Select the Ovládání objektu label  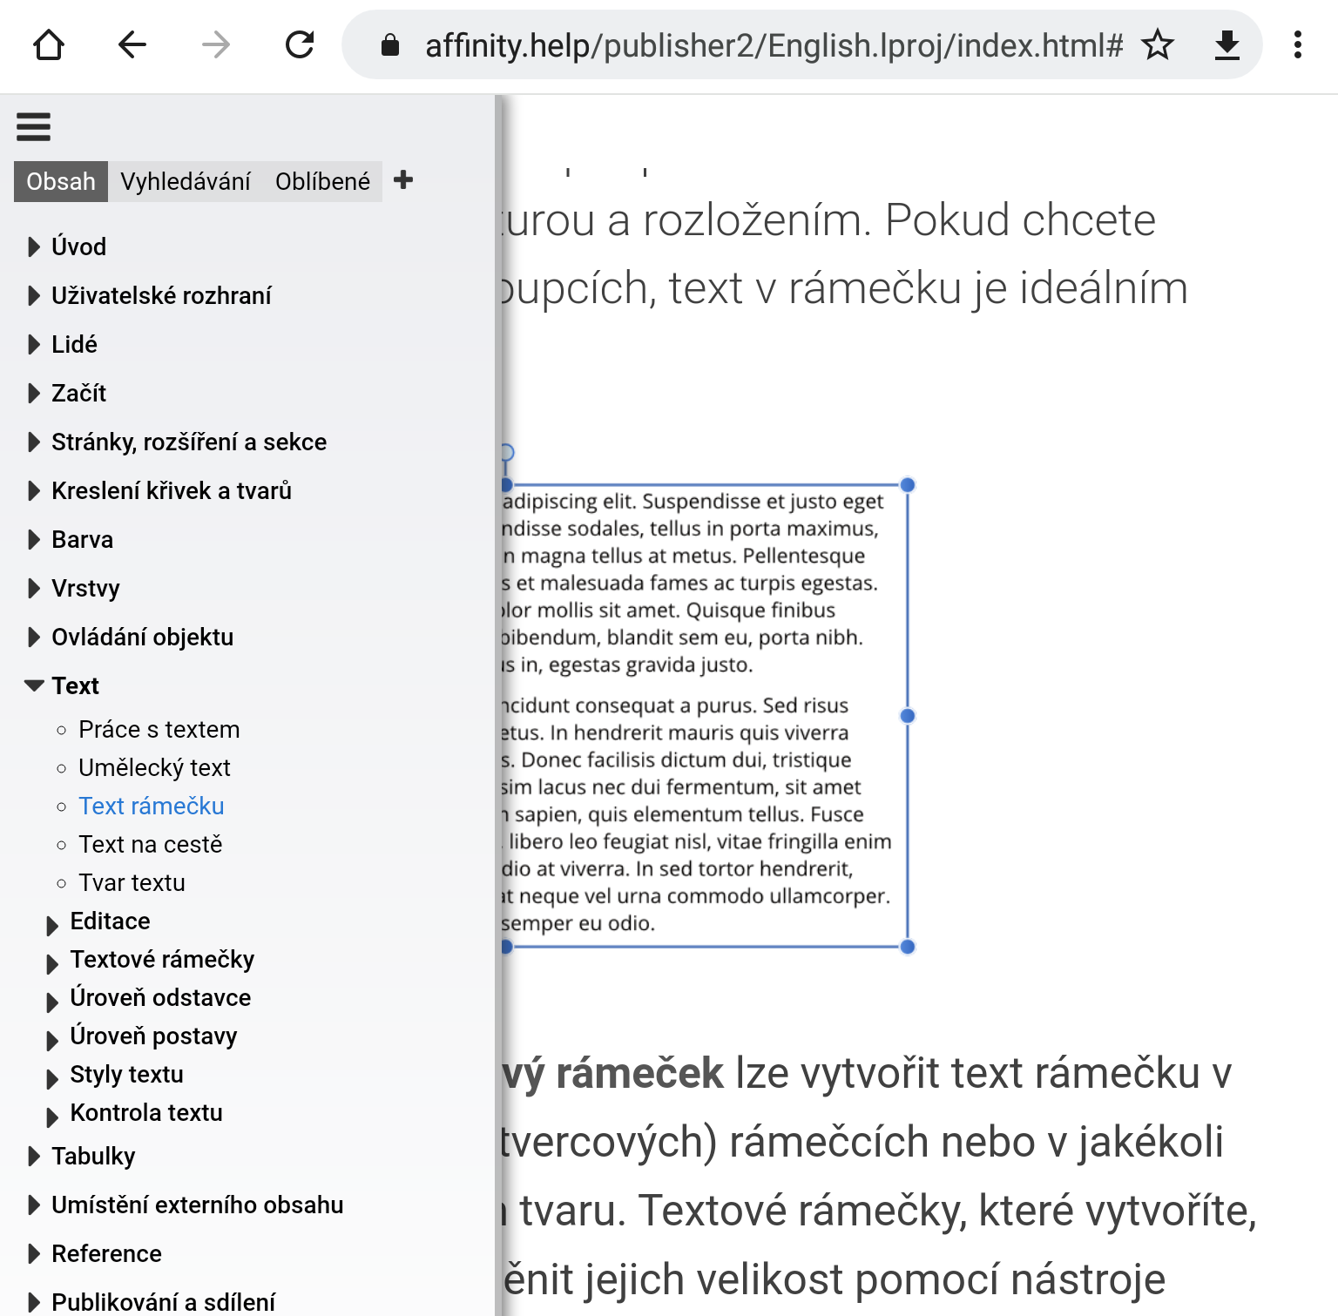(142, 637)
